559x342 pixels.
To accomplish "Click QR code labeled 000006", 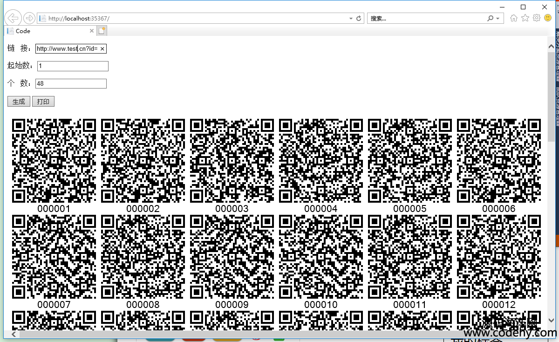I will point(498,161).
